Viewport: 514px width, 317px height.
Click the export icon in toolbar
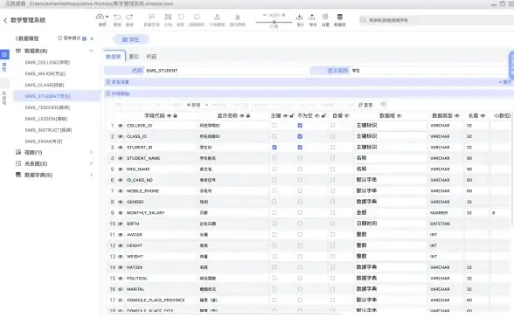point(312,17)
